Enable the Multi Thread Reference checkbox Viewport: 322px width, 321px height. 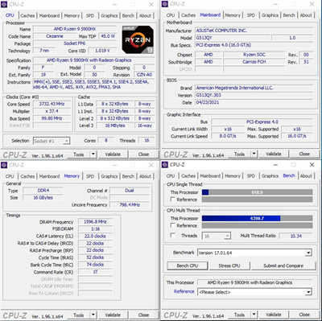173,225
